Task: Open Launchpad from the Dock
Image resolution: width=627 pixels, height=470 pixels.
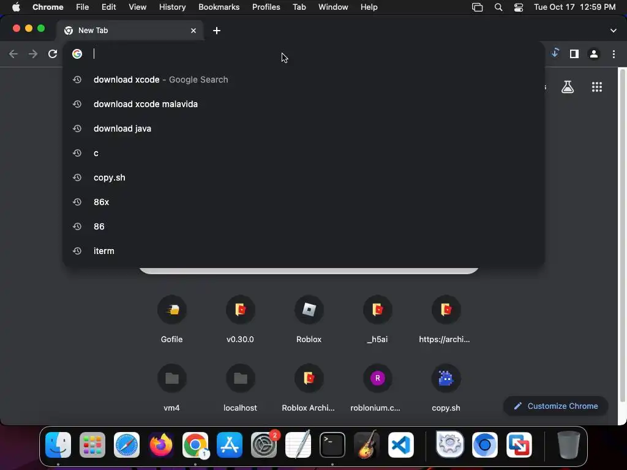Action: [92, 445]
